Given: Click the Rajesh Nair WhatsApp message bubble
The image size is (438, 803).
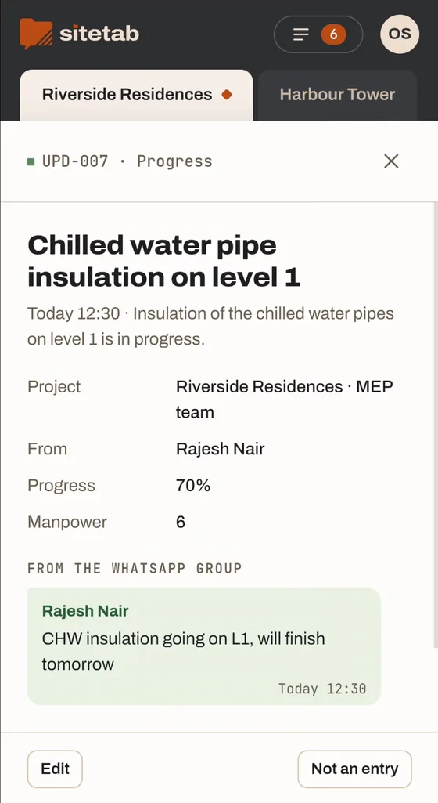Looking at the screenshot, I should tap(204, 646).
